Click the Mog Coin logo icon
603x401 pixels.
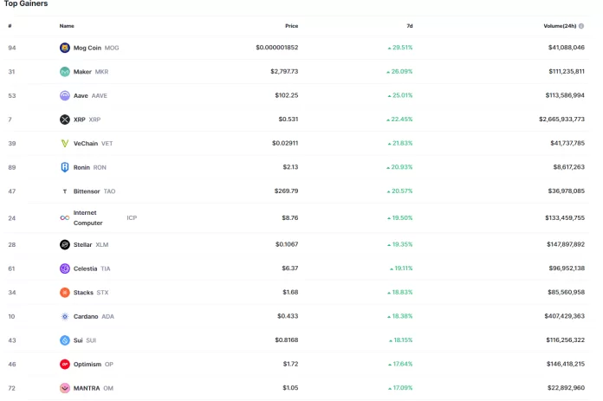[65, 48]
